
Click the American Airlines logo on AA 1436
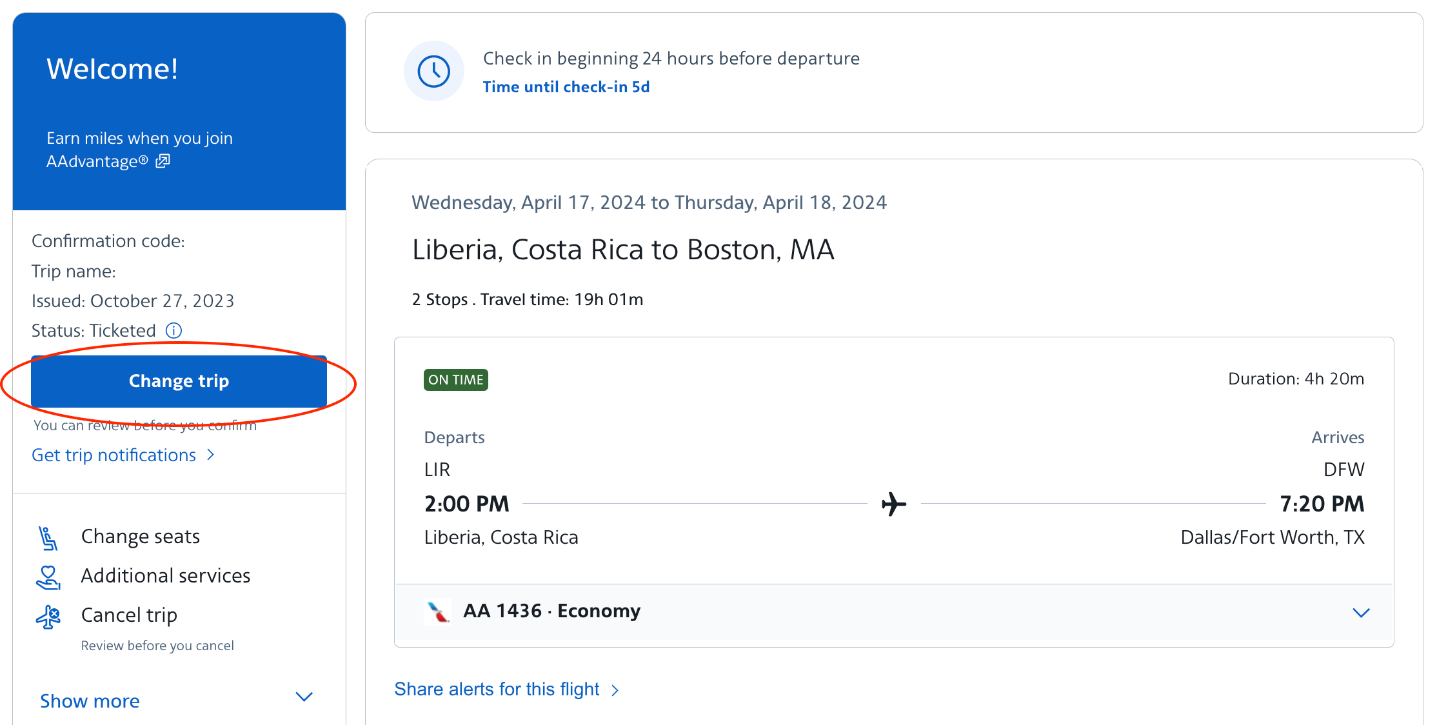438,612
